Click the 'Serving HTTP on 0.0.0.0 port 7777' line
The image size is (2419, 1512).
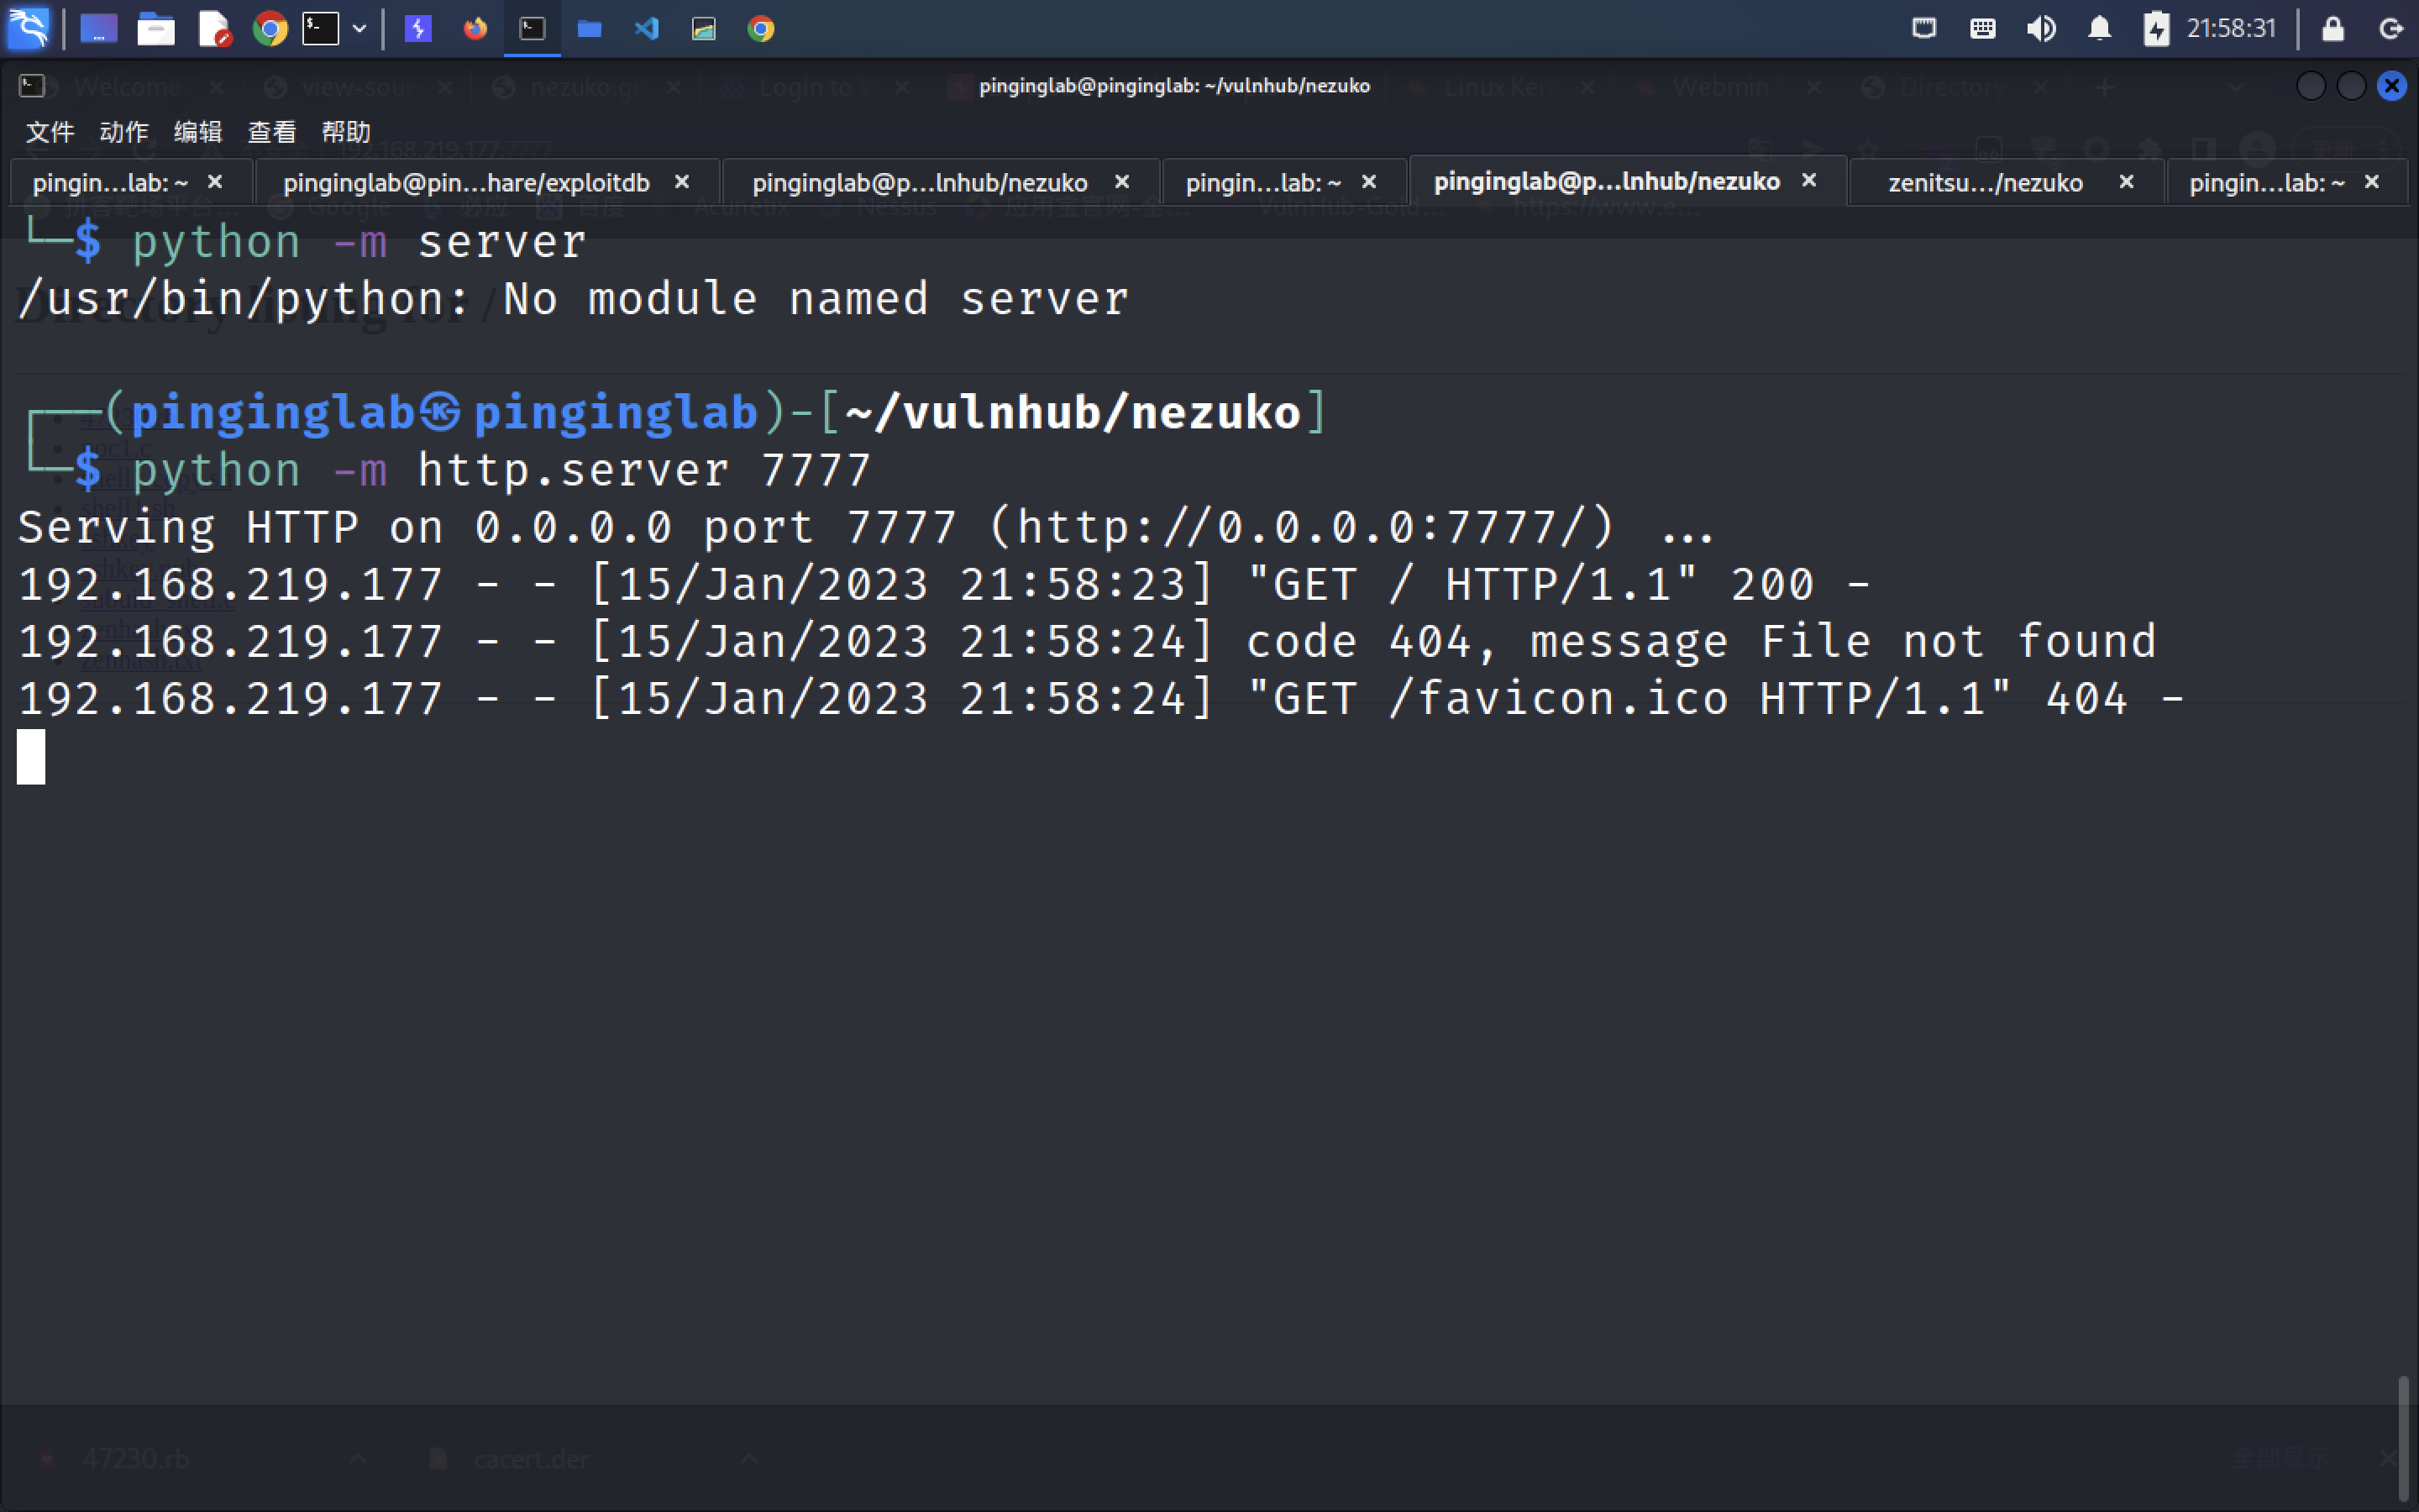[866, 527]
